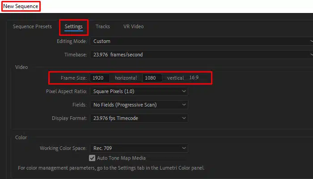Open the Timebase frames/second dropdown
The image size is (313, 179).
202,55
